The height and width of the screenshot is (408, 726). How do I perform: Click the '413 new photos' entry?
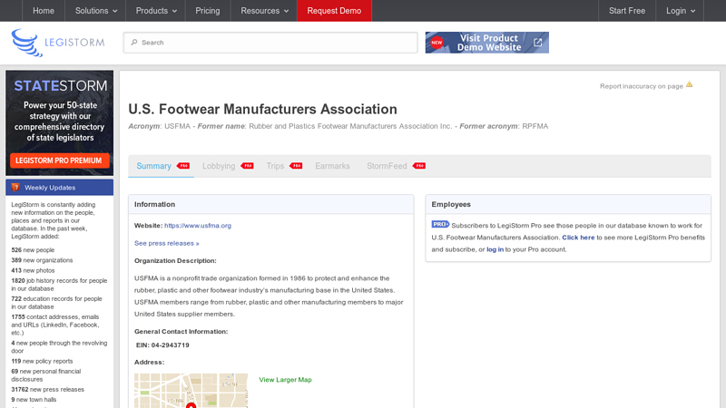33,270
